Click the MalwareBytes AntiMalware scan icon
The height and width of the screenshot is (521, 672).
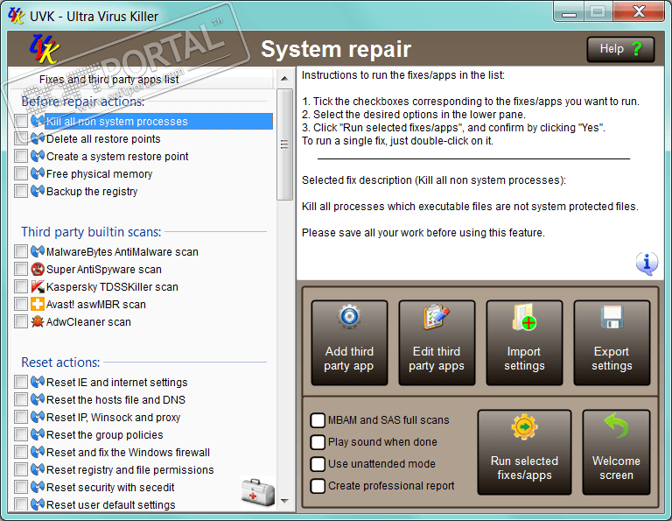[x=38, y=251]
